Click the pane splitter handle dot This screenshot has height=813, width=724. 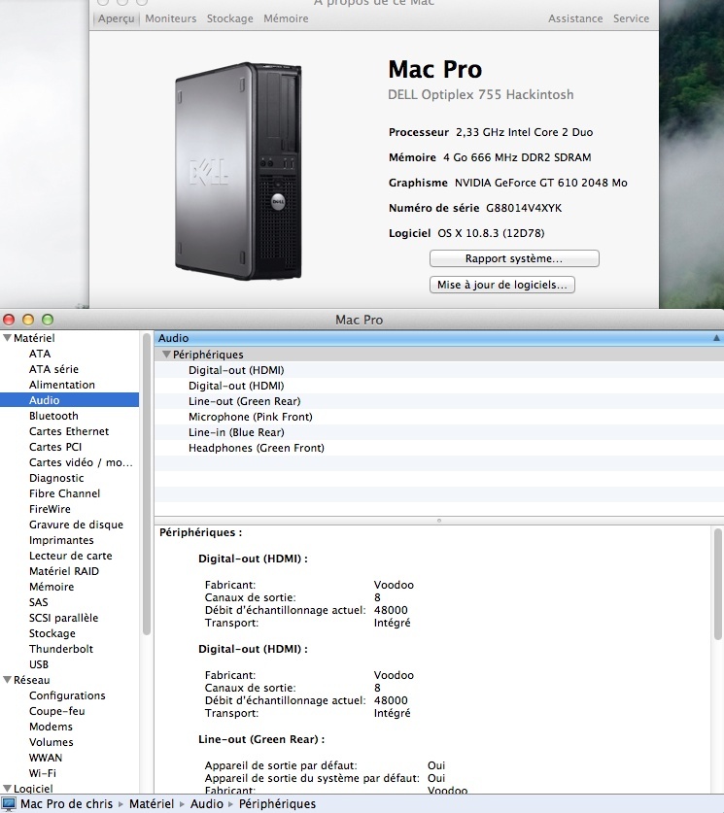point(438,520)
